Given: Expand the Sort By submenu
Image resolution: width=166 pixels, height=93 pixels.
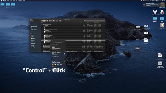Looking at the screenshot, I should point(58,61).
